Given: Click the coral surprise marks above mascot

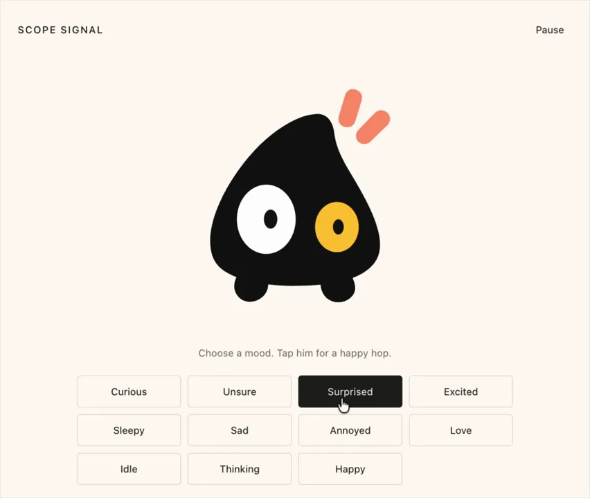Looking at the screenshot, I should pyautogui.click(x=364, y=116).
